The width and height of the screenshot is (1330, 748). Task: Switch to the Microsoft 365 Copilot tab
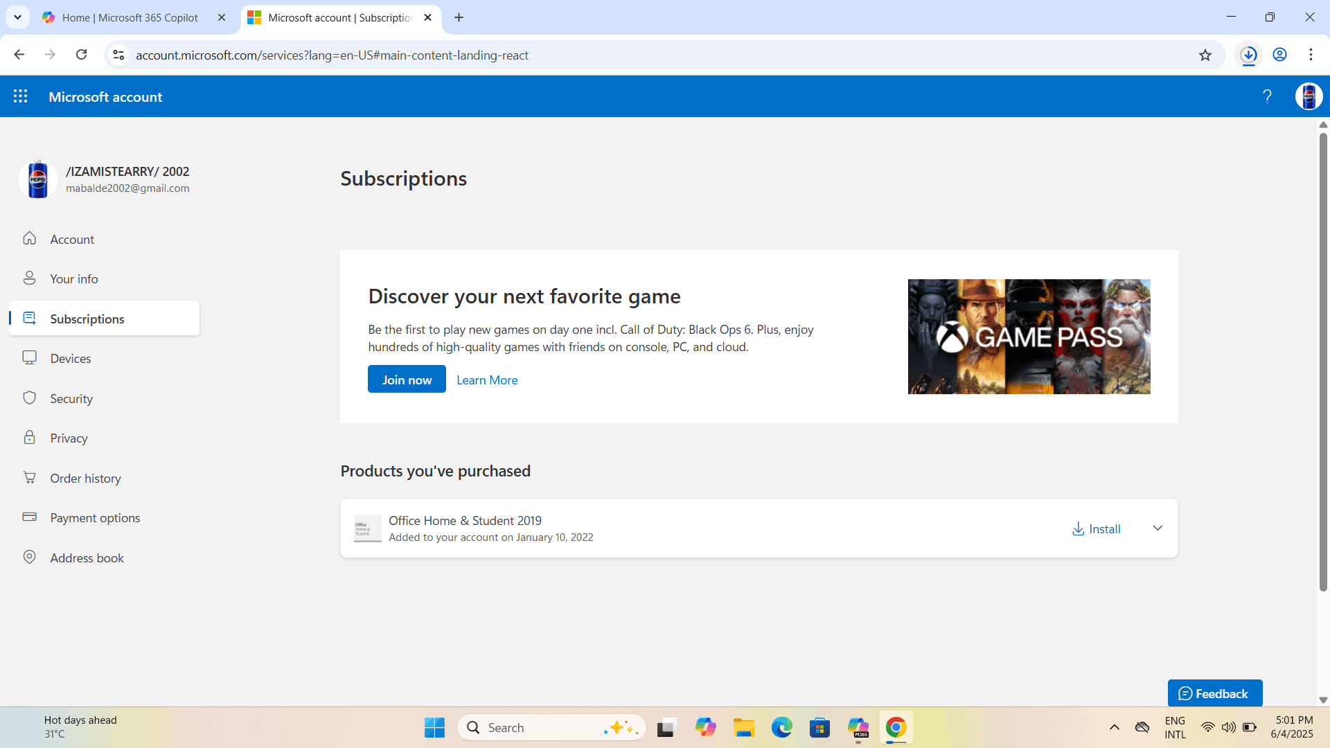(x=130, y=17)
